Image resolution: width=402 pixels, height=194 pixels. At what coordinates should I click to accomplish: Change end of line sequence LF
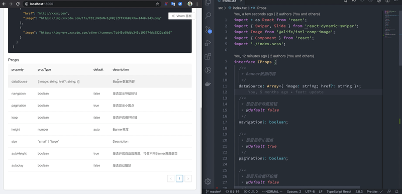click(x=321, y=191)
